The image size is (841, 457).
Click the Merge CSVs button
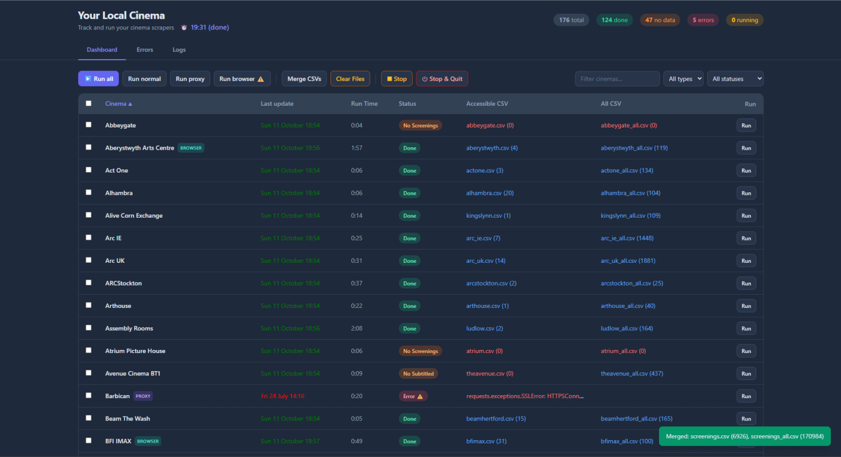coord(305,79)
